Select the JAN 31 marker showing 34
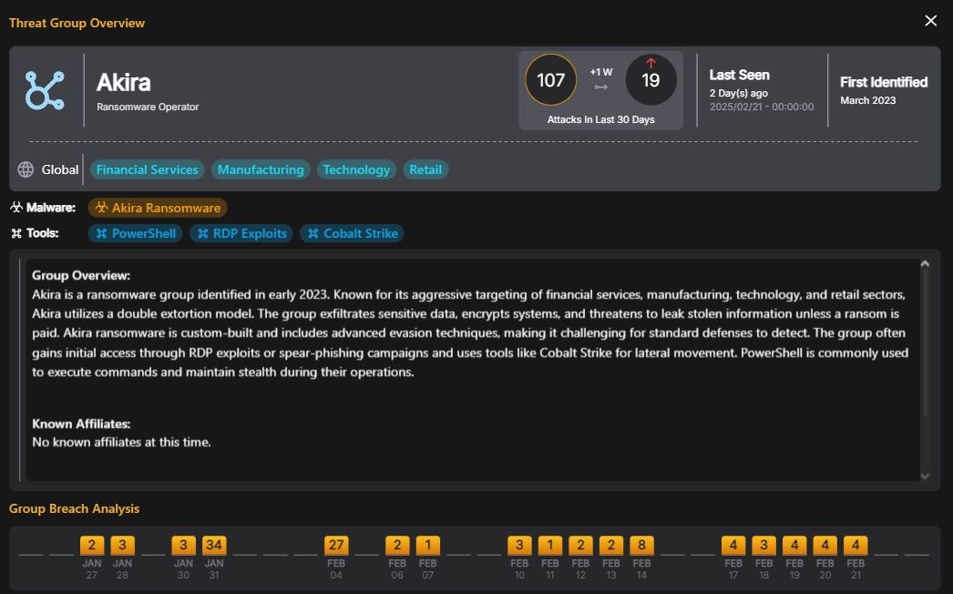The height and width of the screenshot is (594, 953). [214, 545]
